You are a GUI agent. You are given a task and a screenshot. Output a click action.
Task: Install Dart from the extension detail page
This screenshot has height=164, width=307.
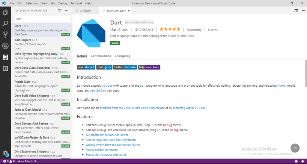point(115,43)
